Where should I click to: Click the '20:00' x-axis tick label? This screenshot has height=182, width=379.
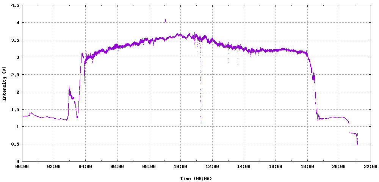tap(339, 166)
